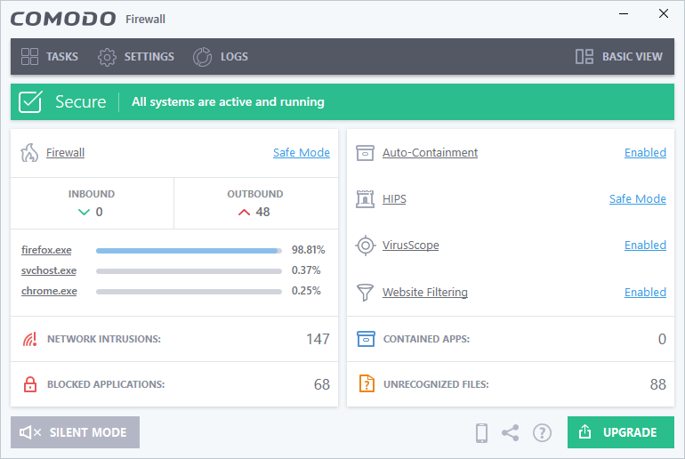685x459 pixels.
Task: Click the outbound connections count 48
Action: (262, 213)
